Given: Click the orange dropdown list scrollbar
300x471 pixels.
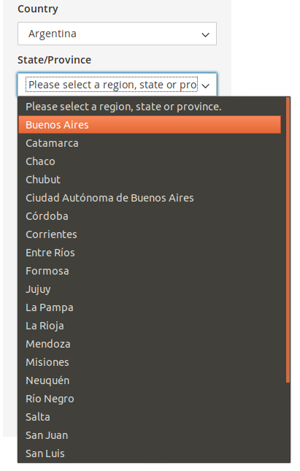Looking at the screenshot, I should 288,240.
